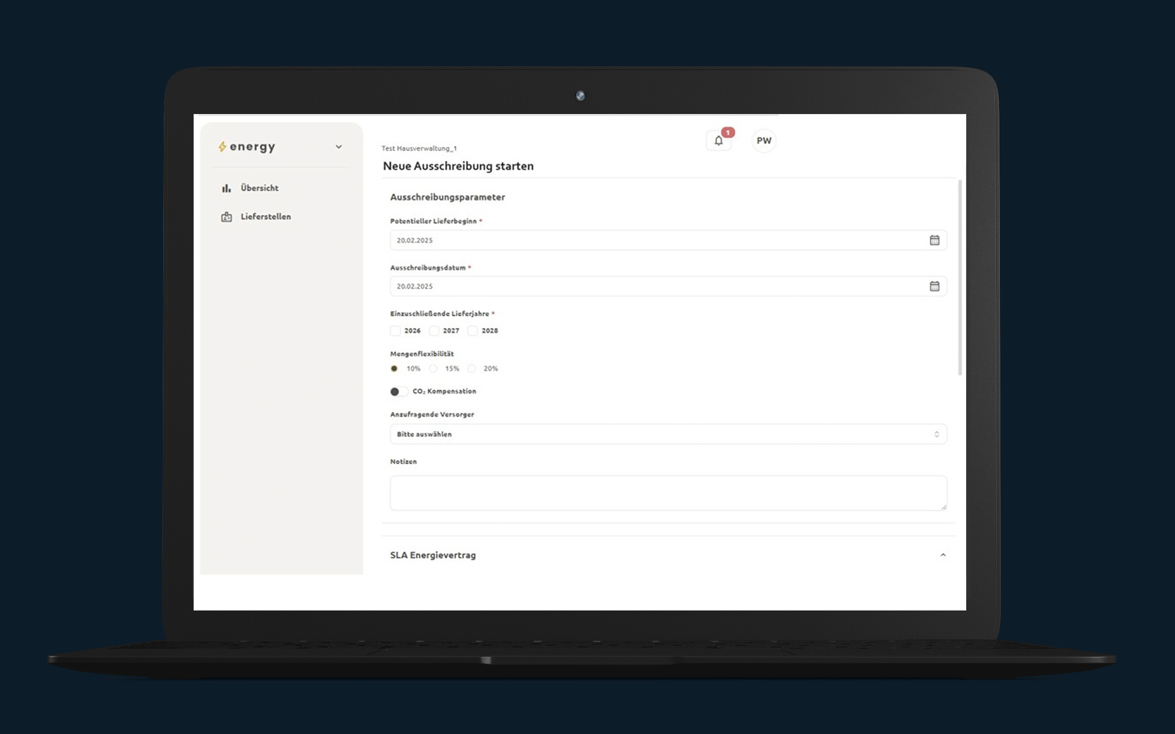
Task: Open the Anzufragende Versorger dropdown
Action: [668, 434]
